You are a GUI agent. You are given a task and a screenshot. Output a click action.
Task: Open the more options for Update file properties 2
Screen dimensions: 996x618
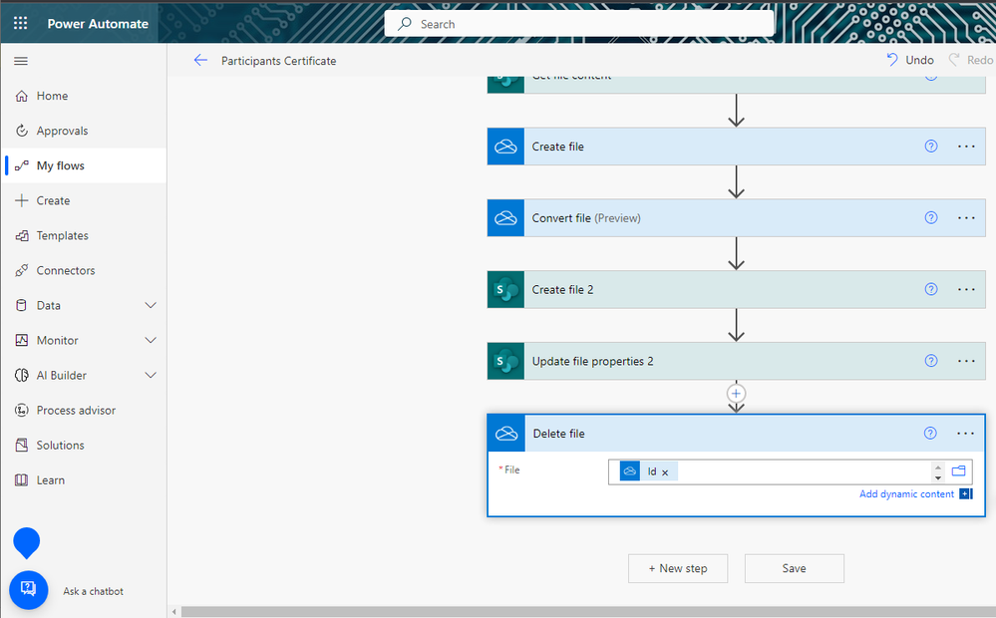(966, 361)
